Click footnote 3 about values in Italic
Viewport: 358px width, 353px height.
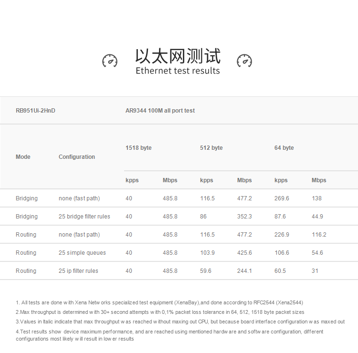[x=180, y=322]
